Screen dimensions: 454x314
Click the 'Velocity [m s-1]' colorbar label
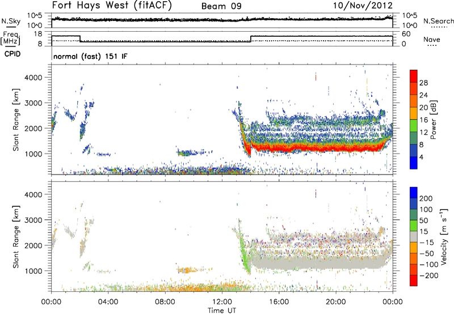444,236
